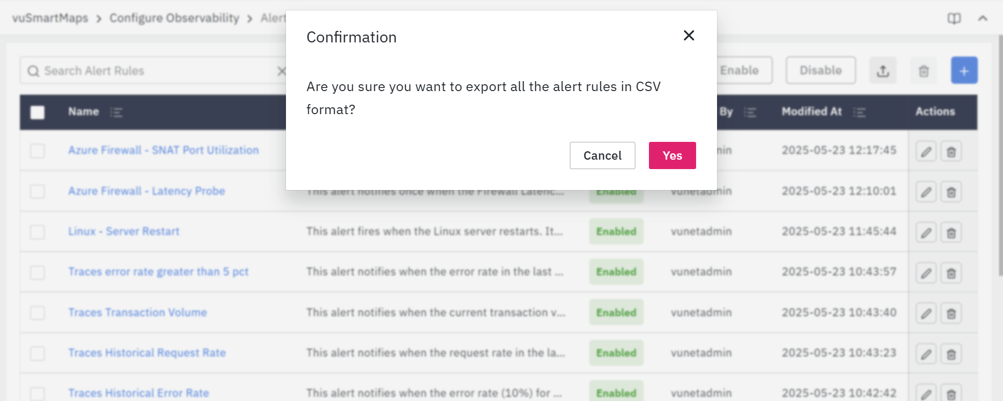Image resolution: width=1003 pixels, height=401 pixels.
Task: Open the Modified At column filter menu
Action: point(859,112)
